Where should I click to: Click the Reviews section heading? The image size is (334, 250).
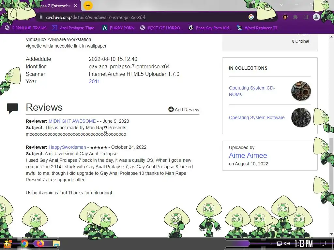tap(44, 107)
